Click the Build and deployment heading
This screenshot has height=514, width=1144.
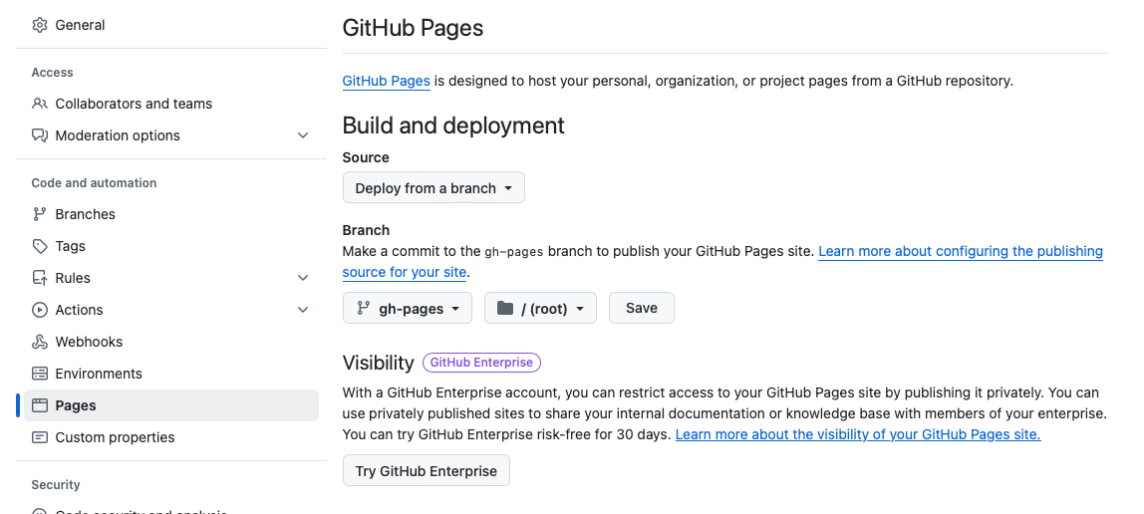coord(453,126)
